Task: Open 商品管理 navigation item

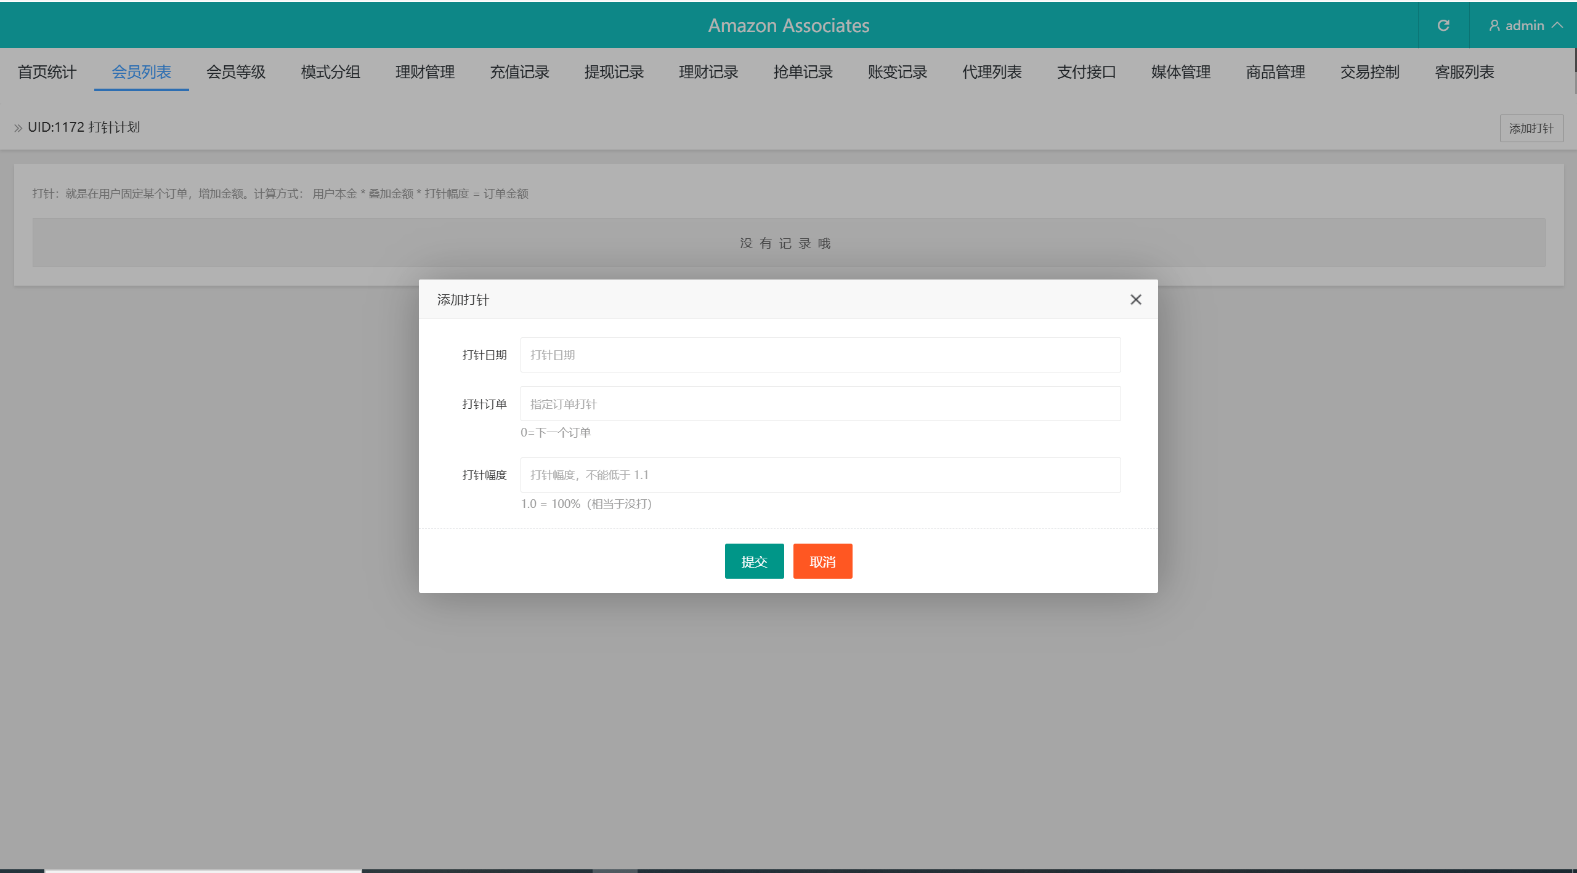Action: [1275, 72]
